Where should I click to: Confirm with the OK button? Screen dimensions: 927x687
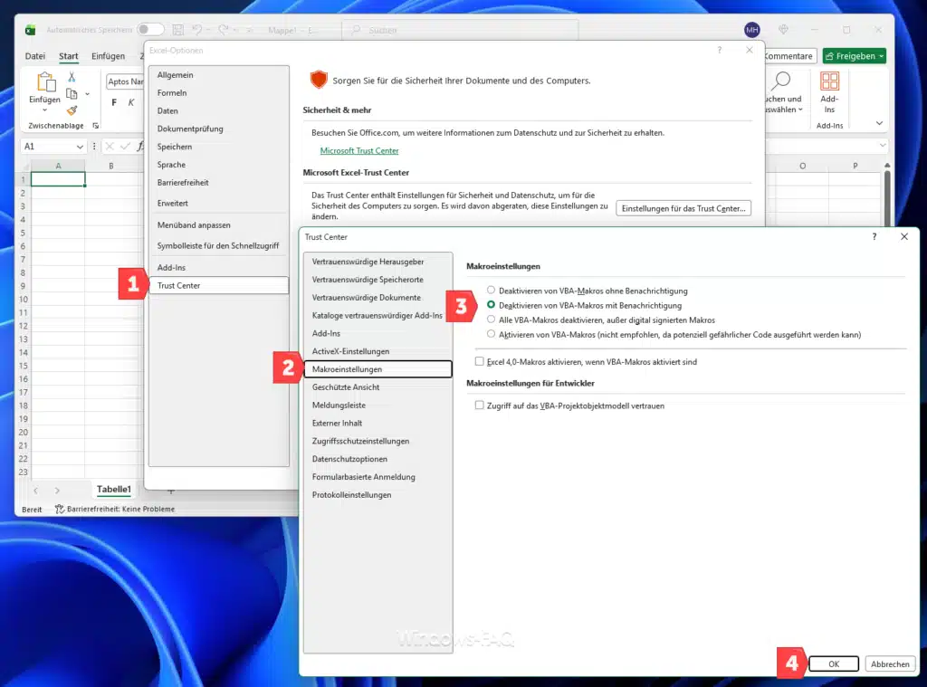[x=833, y=663]
